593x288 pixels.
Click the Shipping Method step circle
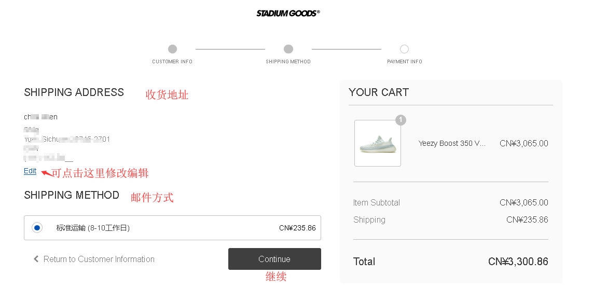click(288, 49)
